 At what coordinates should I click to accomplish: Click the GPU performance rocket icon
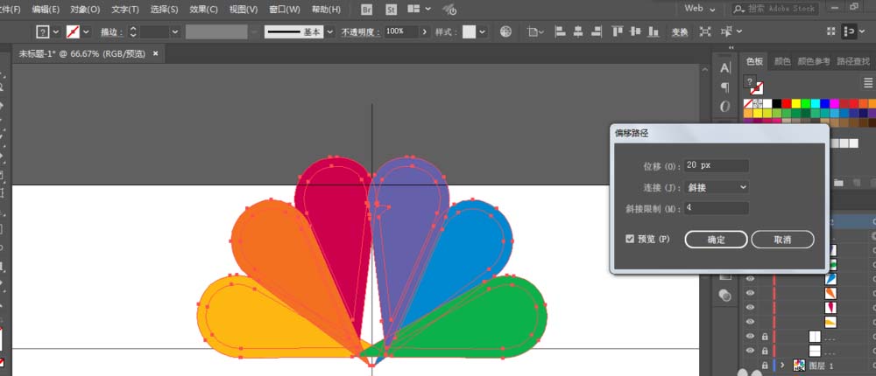[x=449, y=10]
